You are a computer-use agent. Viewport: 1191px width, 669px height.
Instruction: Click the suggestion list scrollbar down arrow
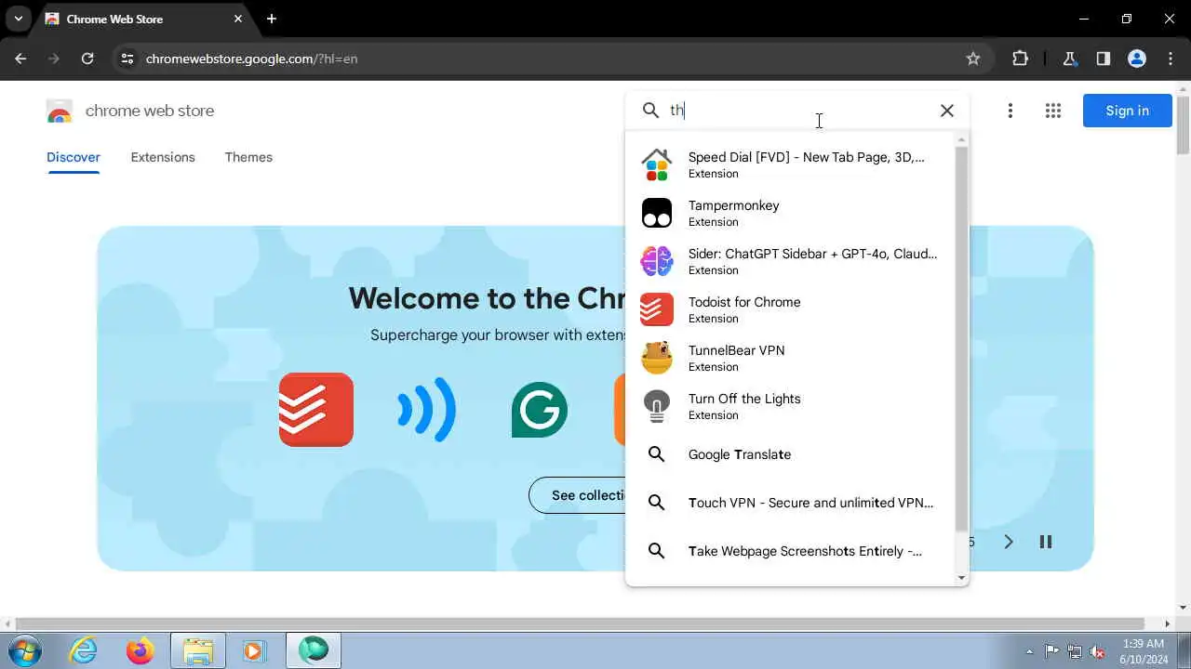tap(962, 578)
